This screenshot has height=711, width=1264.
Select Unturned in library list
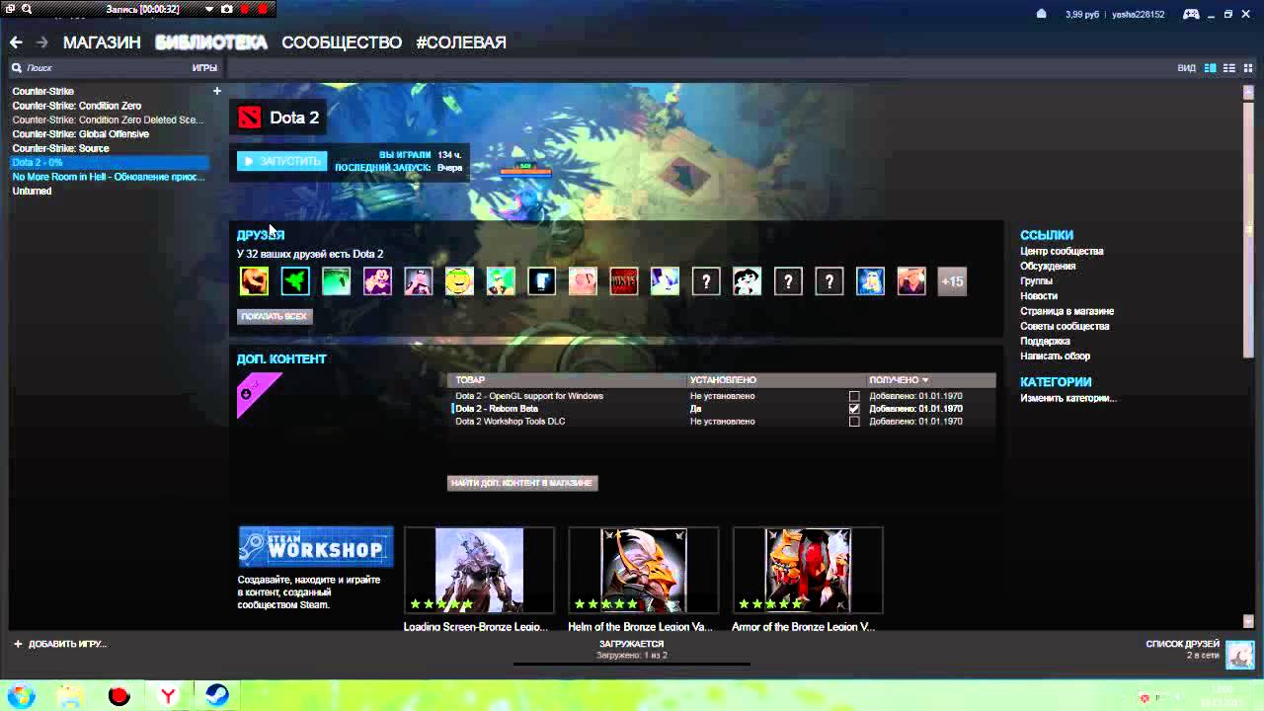pyautogui.click(x=32, y=192)
